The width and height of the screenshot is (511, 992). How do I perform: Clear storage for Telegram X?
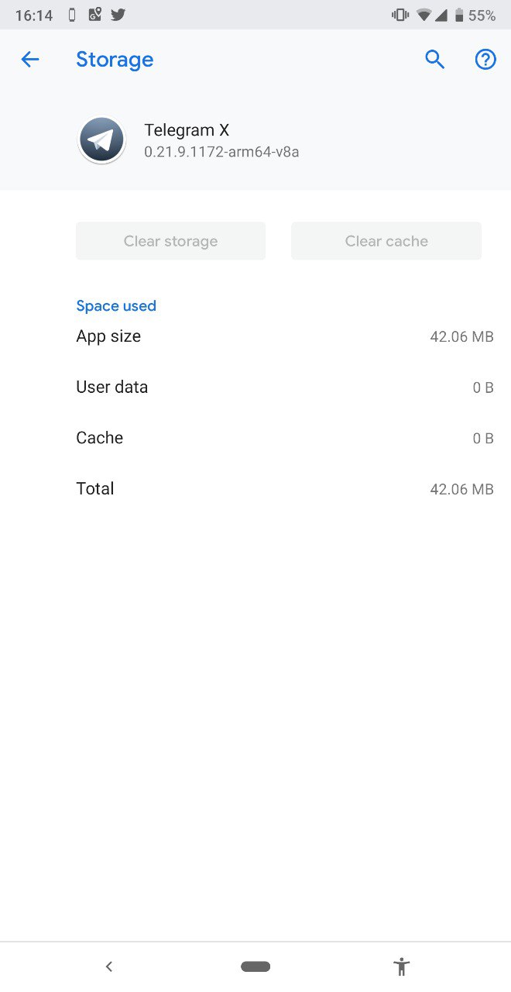pos(170,241)
